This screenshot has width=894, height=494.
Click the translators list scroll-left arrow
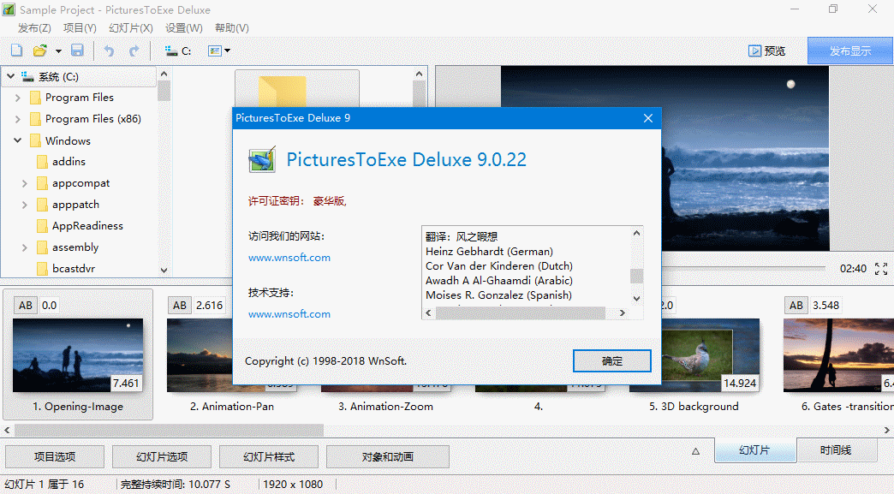coord(428,312)
